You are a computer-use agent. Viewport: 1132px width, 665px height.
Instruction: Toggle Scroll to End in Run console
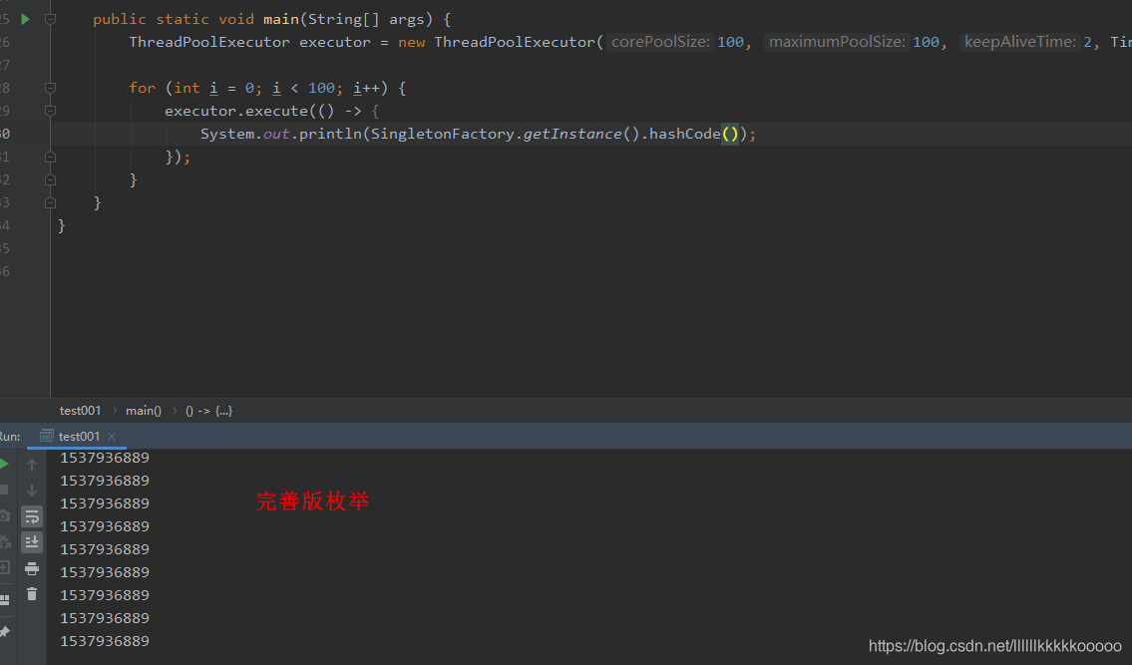32,542
